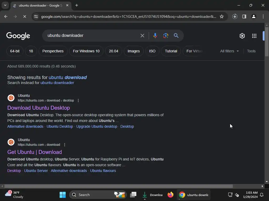Open Get Ubuntu | Download result
This screenshot has height=201, width=269.
click(x=34, y=152)
